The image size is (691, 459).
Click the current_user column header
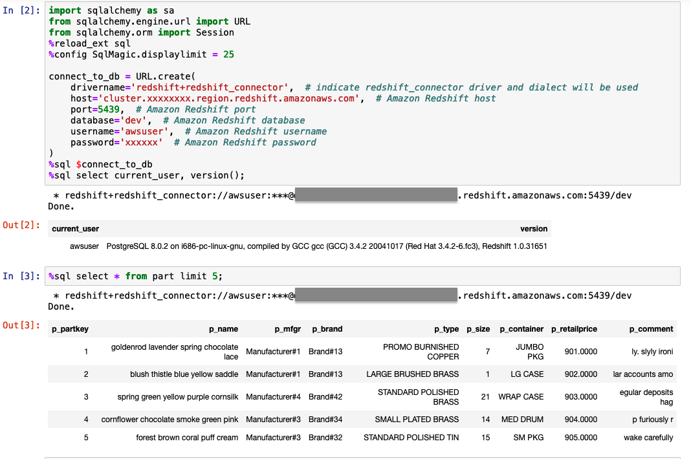click(x=75, y=229)
